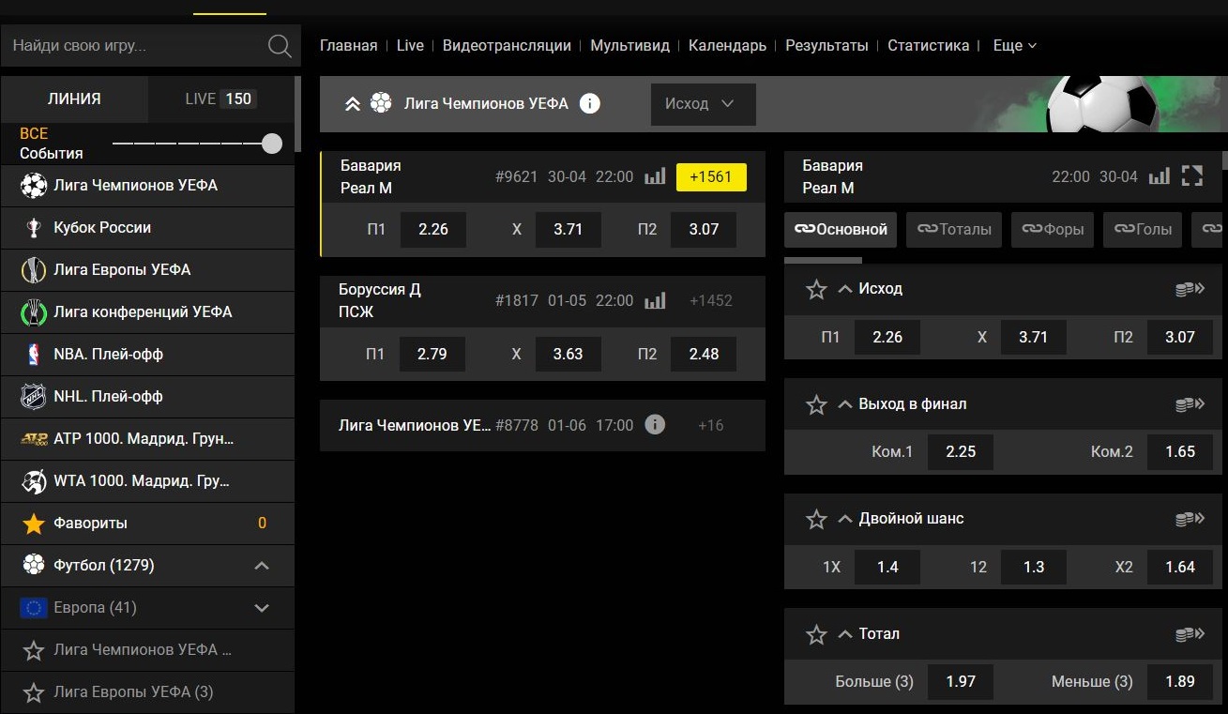Viewport: 1228px width, 714px height.
Task: Click +1452 markets for Боруссия Д – ПСЖ
Action: pos(711,300)
